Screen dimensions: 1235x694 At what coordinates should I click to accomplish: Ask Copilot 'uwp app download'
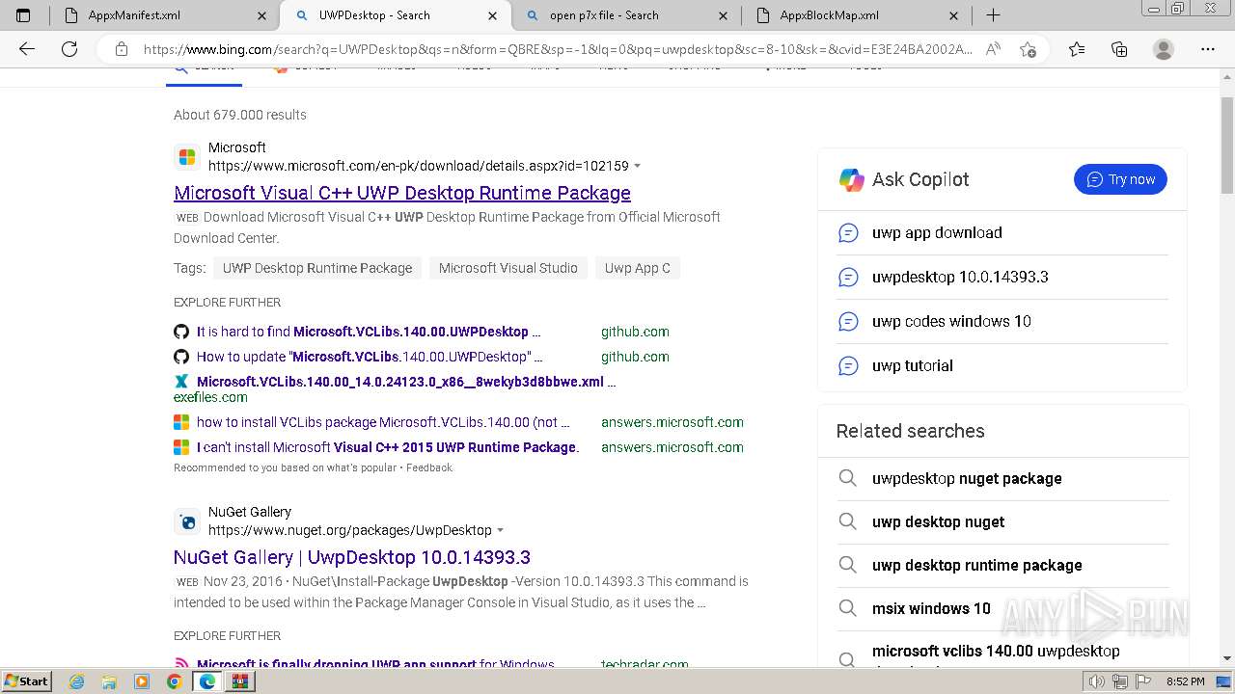1002,233
